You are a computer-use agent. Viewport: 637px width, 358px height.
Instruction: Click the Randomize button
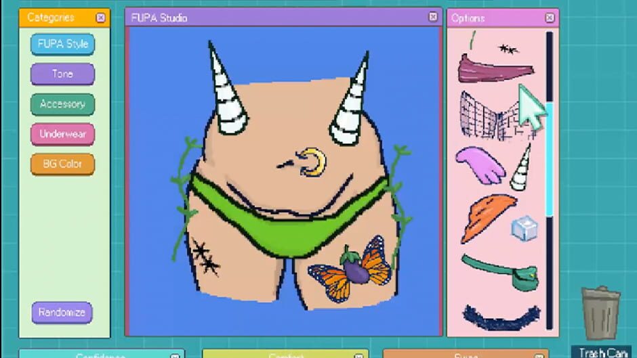click(62, 313)
